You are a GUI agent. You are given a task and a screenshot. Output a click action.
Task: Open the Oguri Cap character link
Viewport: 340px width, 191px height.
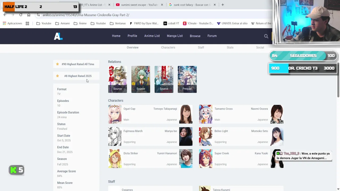tap(129, 109)
